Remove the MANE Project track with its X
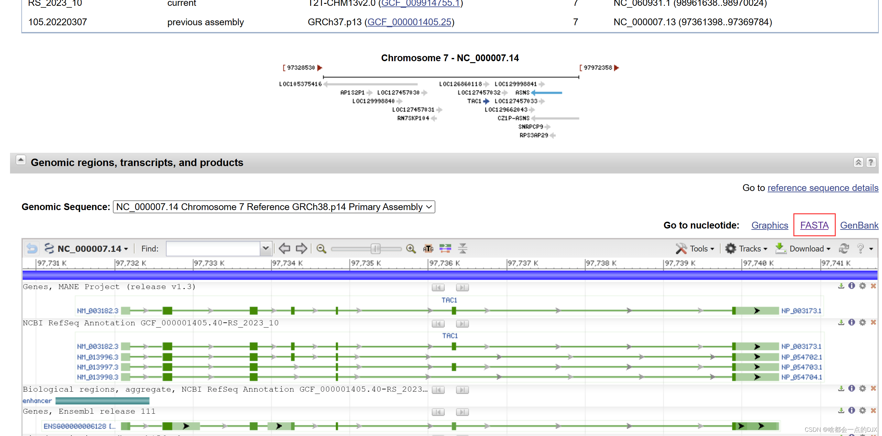The height and width of the screenshot is (436, 882). click(x=873, y=286)
